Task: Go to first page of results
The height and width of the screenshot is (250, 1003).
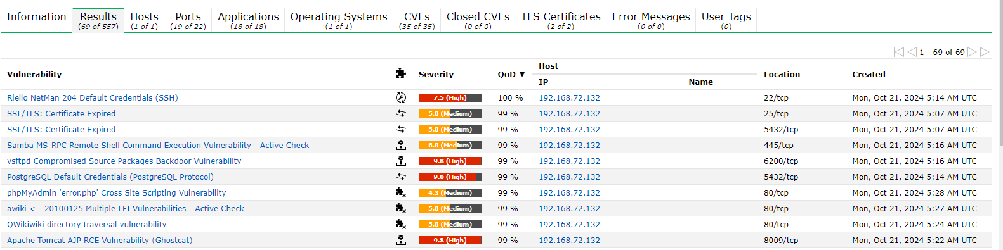Action: pyautogui.click(x=898, y=52)
